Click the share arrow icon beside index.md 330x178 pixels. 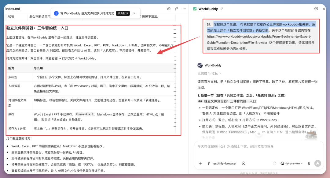(x=177, y=9)
